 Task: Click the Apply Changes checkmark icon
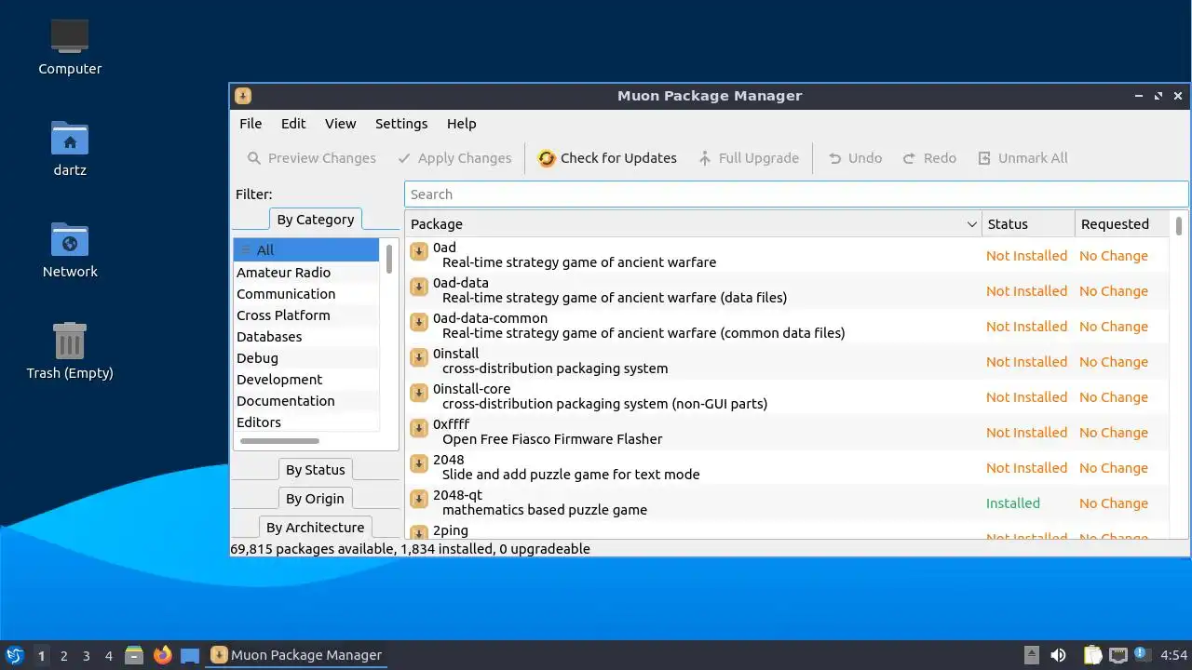click(404, 158)
